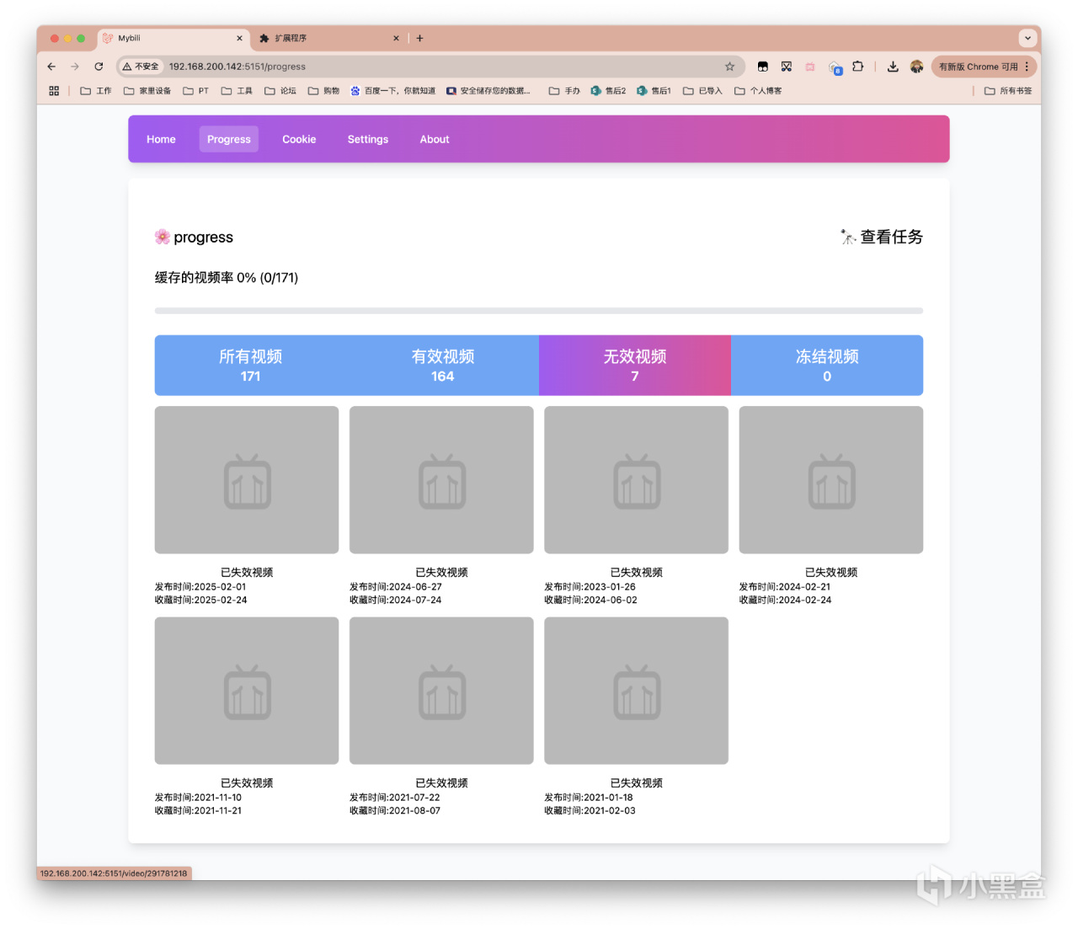This screenshot has height=929, width=1078.
Task: Expand the tab search dropdown arrow
Action: pos(1027,38)
